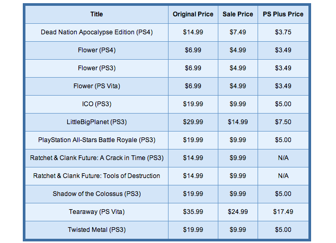Click the ICO (PS3) title cell

tap(96, 104)
